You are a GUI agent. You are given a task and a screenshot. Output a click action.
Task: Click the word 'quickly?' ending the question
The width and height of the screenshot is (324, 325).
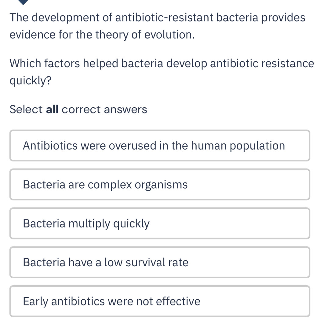point(30,81)
